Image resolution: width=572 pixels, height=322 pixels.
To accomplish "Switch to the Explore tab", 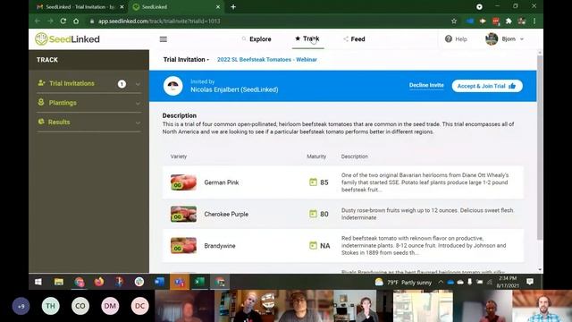I will [257, 39].
